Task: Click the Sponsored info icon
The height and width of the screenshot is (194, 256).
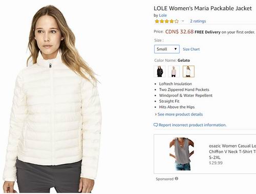Action: pos(177,179)
